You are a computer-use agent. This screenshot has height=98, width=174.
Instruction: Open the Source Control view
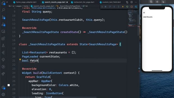[3, 17]
